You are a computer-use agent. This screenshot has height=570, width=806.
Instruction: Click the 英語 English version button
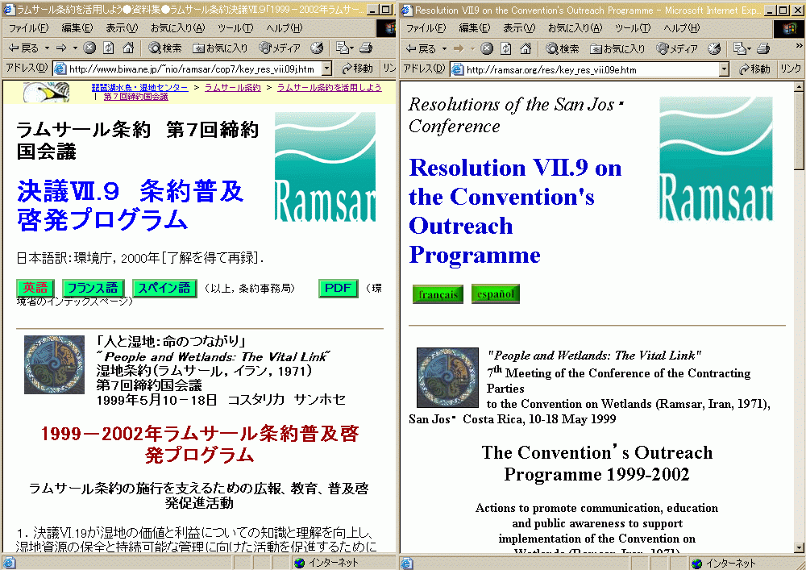[x=35, y=289]
